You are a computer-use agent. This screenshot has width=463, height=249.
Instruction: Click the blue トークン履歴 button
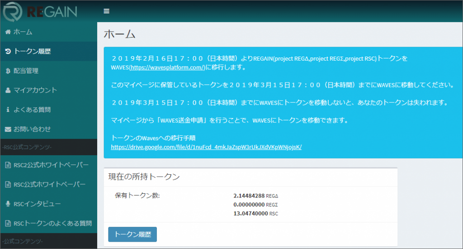click(x=132, y=235)
